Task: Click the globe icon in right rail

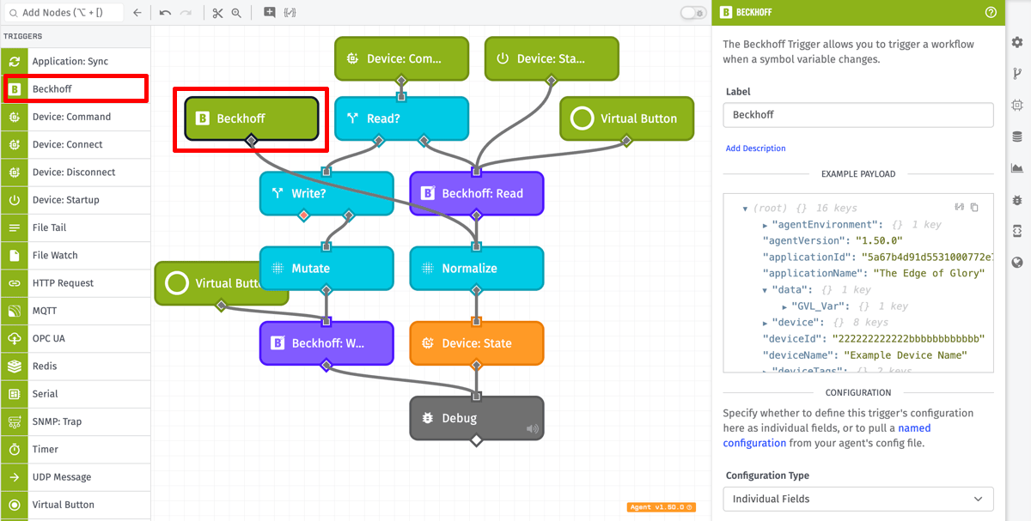Action: (1017, 263)
